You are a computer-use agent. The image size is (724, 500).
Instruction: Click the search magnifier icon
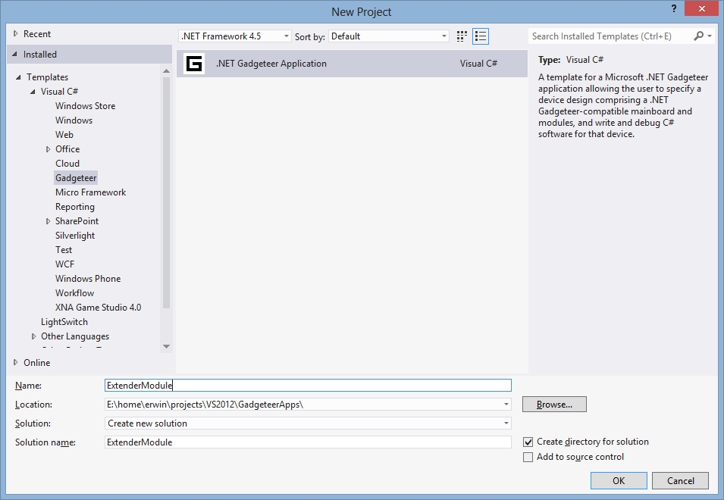699,36
